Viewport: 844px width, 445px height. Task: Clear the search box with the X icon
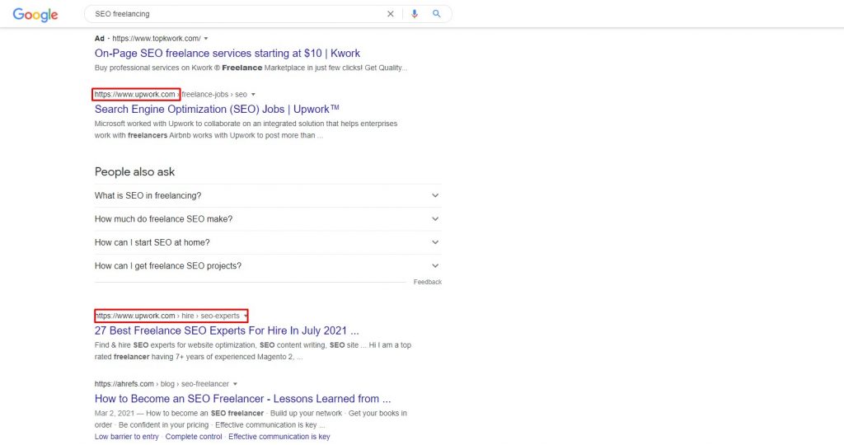click(x=390, y=14)
